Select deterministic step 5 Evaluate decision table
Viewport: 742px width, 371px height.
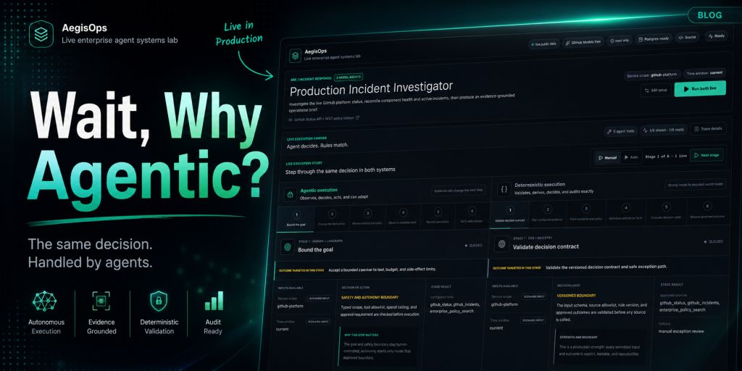[666, 210]
